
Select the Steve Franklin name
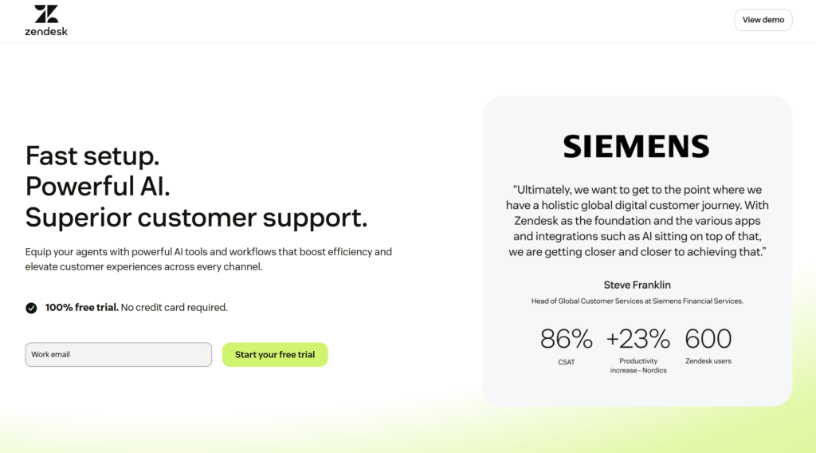637,284
